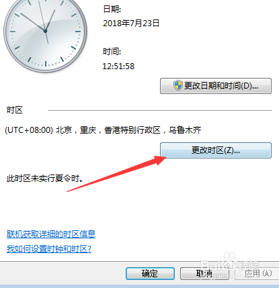Click the 日期: label

tap(112, 9)
